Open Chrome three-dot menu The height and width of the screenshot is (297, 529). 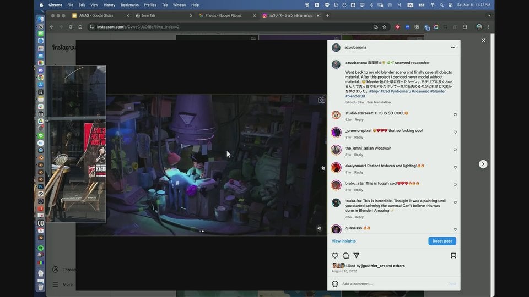pyautogui.click(x=489, y=27)
